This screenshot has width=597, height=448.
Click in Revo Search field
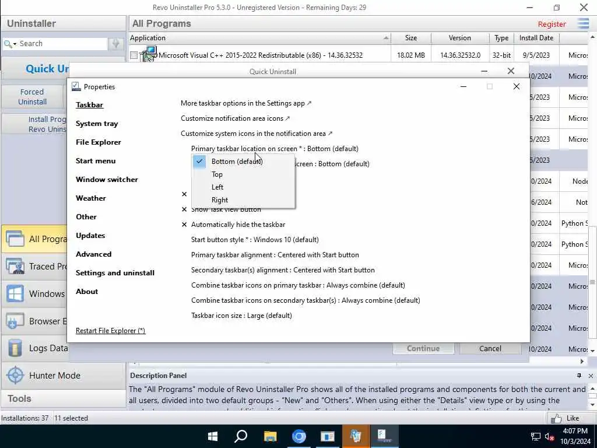click(x=63, y=44)
